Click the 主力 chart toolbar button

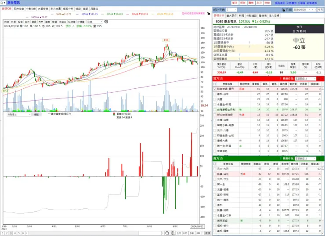click(x=27, y=22)
